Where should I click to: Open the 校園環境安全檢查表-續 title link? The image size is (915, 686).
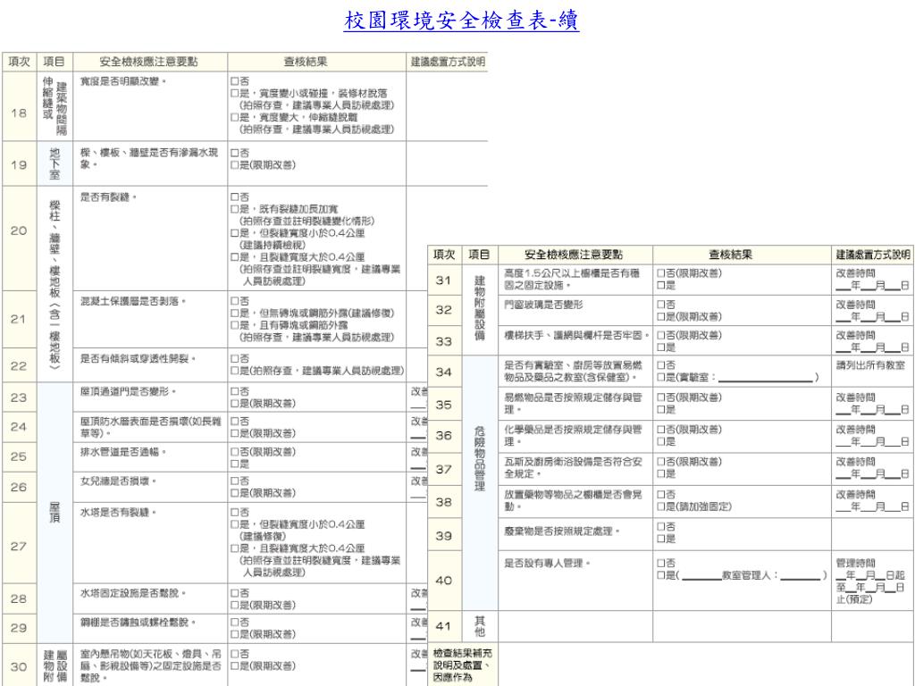click(x=461, y=21)
